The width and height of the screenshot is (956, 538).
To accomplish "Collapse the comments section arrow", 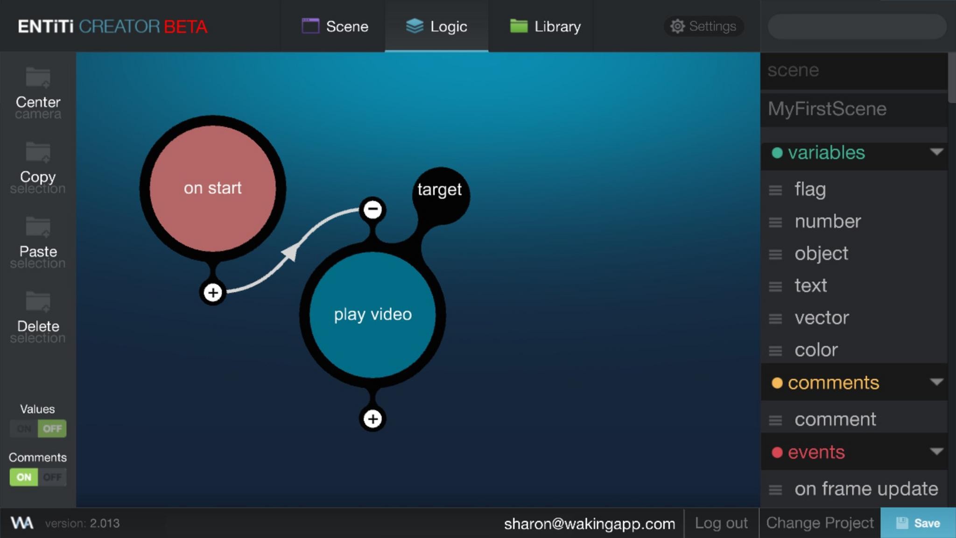I will pyautogui.click(x=936, y=382).
